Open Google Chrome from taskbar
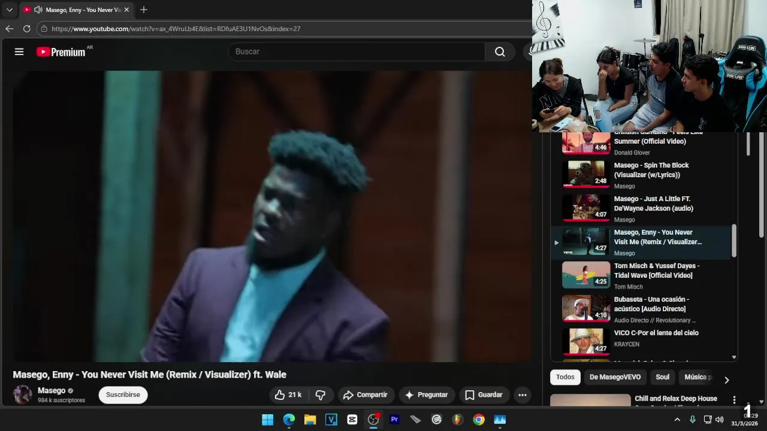 click(479, 420)
